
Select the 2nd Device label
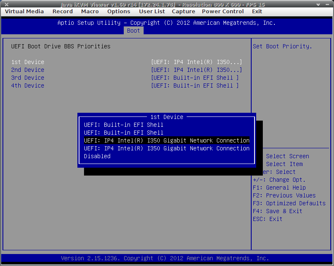pyautogui.click(x=28, y=70)
